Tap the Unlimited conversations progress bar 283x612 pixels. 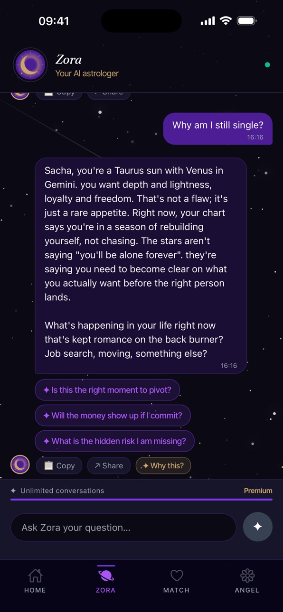point(141,500)
